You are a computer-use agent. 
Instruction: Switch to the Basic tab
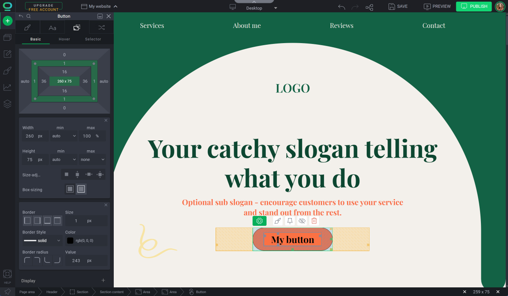point(36,39)
